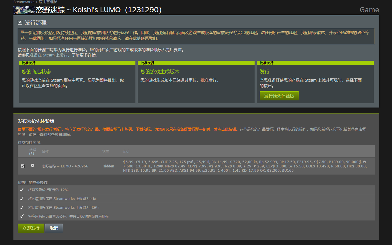Click the 名称 column header

point(45,151)
